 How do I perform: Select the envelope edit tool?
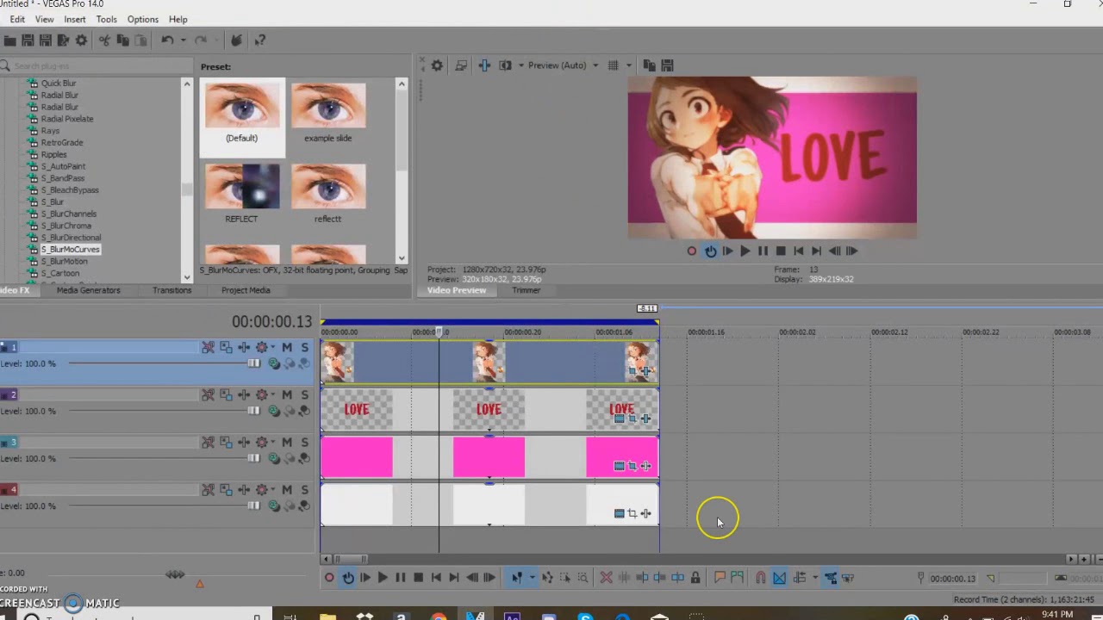547,578
